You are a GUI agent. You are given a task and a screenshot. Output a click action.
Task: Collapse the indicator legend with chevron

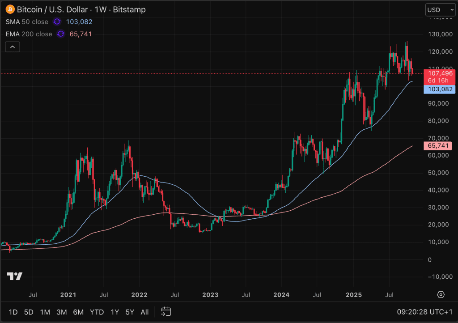tap(13, 47)
